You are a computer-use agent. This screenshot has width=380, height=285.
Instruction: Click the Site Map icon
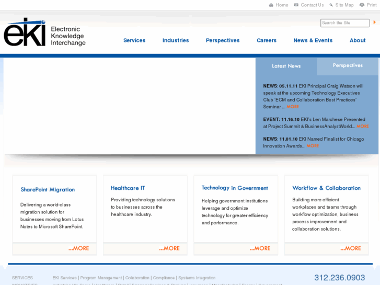(x=331, y=5)
